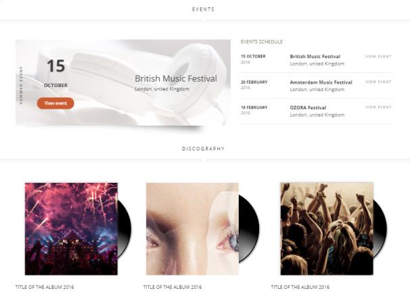Click vinyl record behind face album
The width and height of the screenshot is (410, 295).
pos(249,229)
